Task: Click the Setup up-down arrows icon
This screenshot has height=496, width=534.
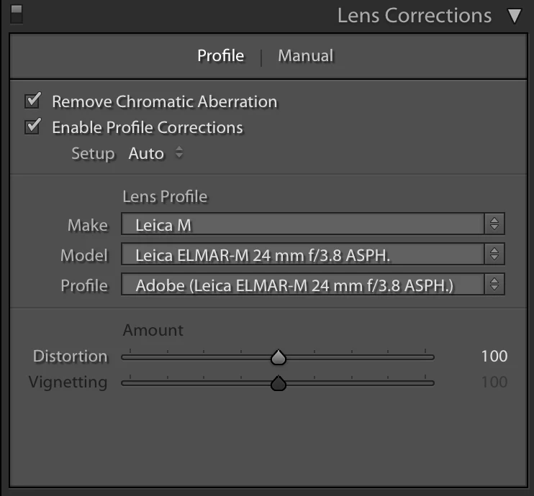Action: (179, 152)
